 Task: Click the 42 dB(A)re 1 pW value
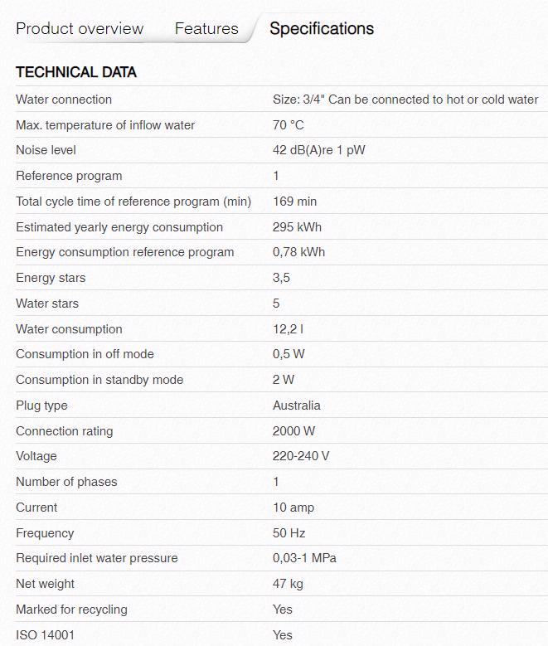[x=319, y=150]
